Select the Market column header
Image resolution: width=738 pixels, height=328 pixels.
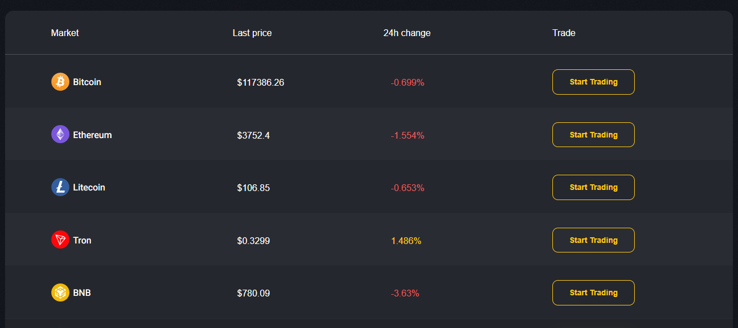click(65, 33)
